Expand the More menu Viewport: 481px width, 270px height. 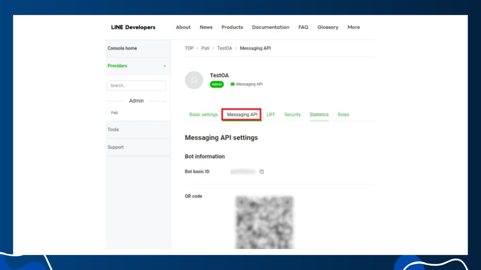point(353,27)
